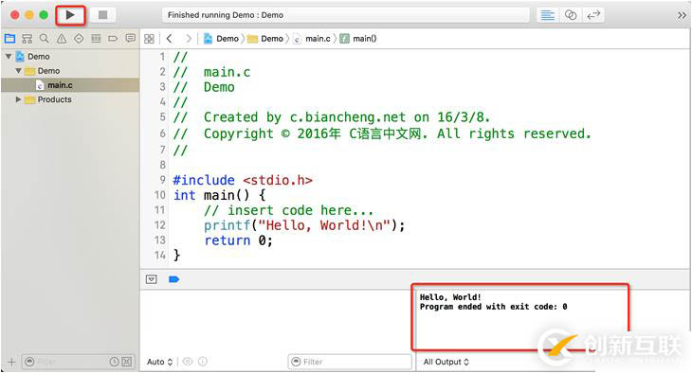Click the variable info icon
This screenshot has width=692, height=373.
203,362
